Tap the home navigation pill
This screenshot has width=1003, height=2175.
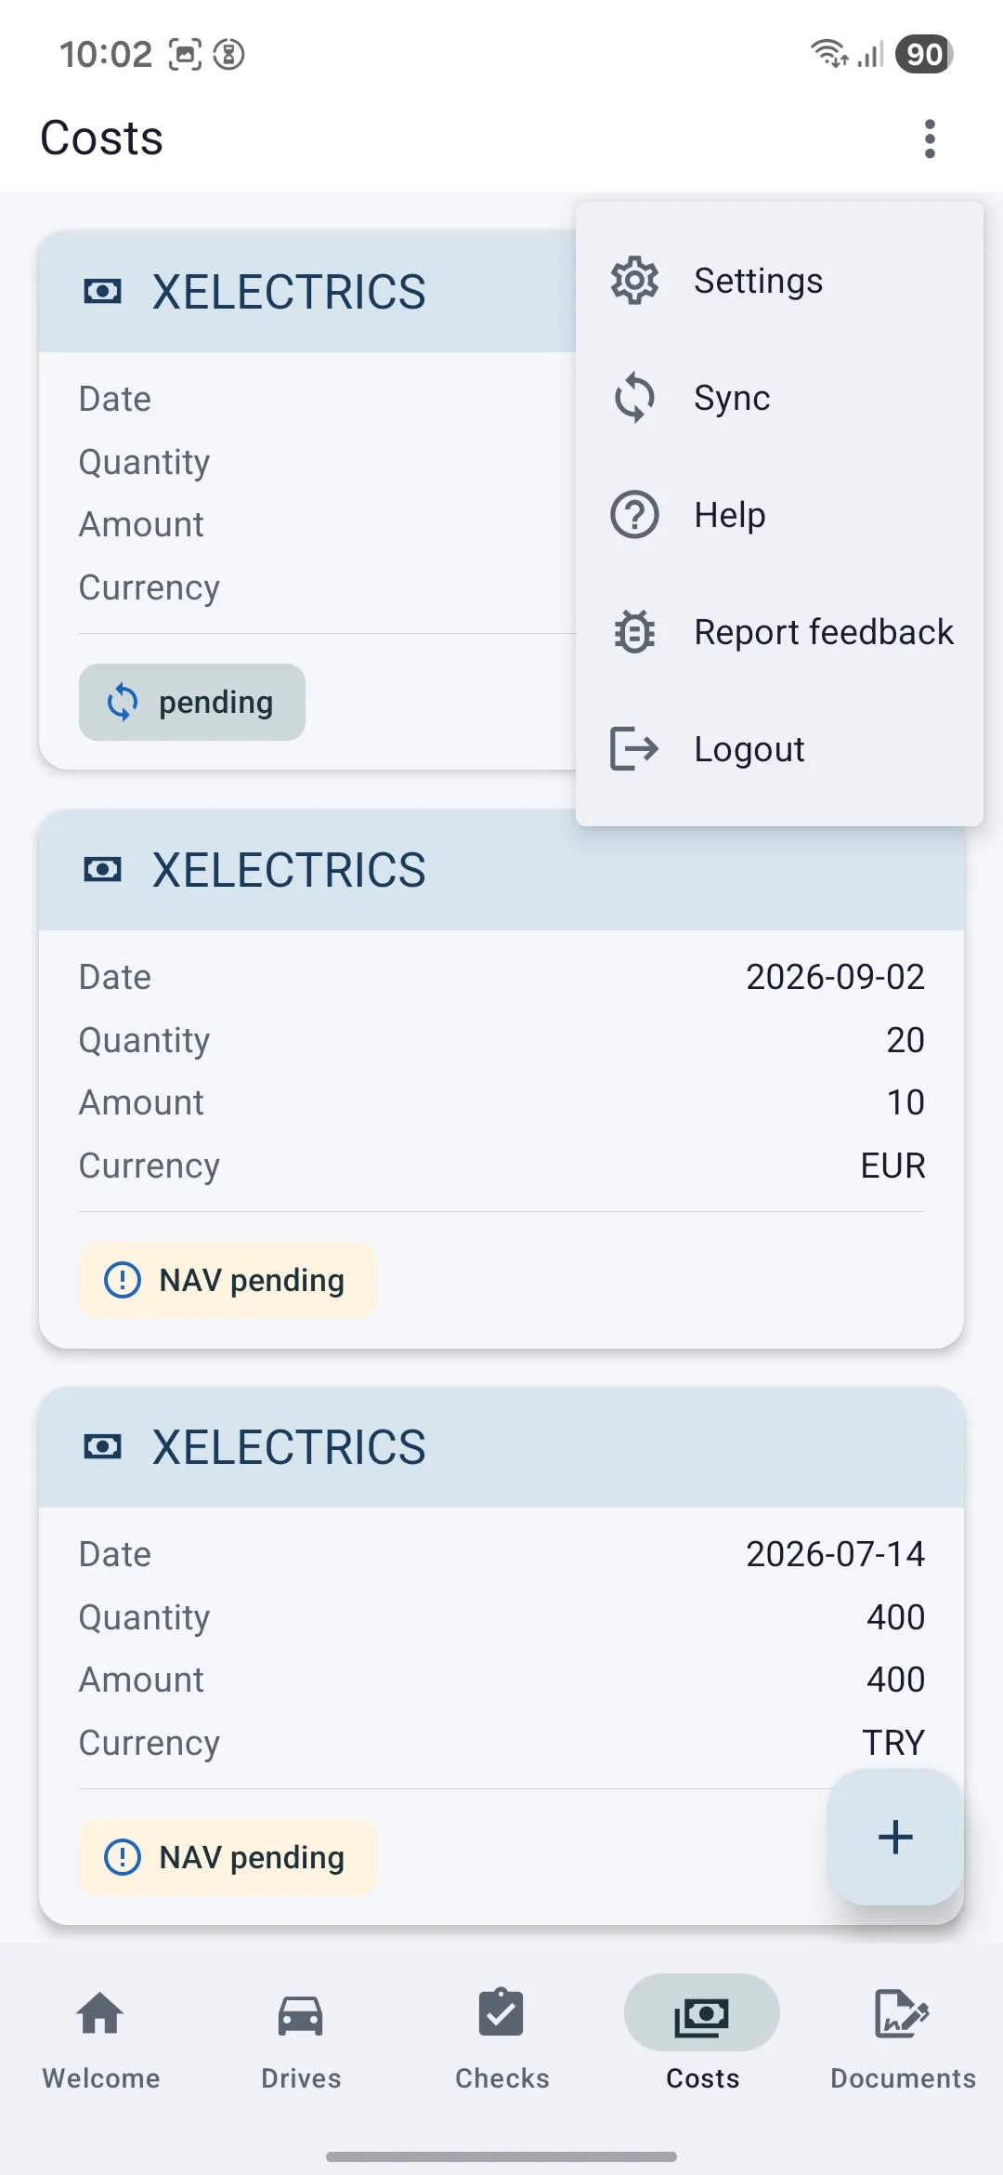[501, 2156]
